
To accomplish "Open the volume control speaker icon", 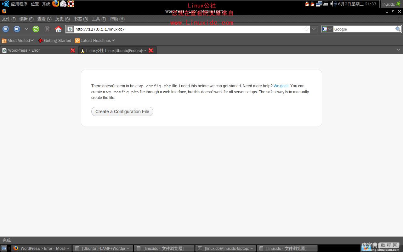I will pyautogui.click(x=332, y=4).
